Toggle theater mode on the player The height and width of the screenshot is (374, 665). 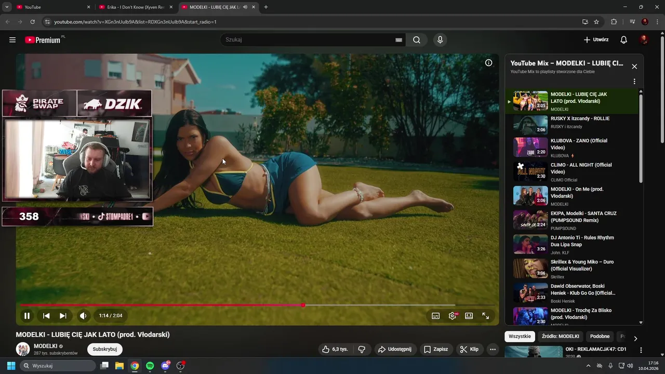pyautogui.click(x=469, y=316)
